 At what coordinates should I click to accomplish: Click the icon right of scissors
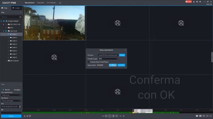30,116
